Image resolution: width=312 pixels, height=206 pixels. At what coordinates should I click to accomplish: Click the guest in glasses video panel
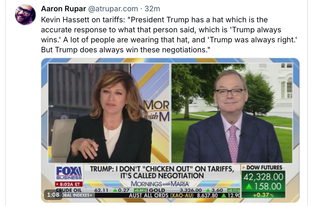click(232, 113)
